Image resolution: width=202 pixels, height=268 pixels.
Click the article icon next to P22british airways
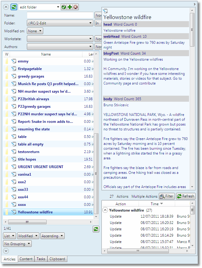tap(14, 99)
